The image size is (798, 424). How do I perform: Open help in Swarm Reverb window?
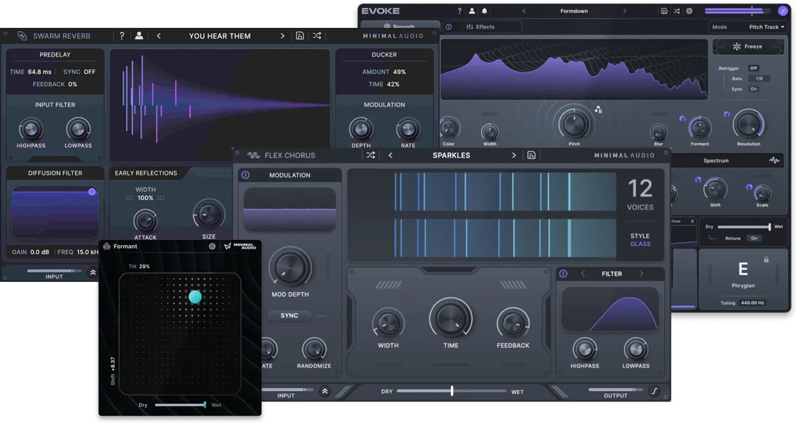click(122, 36)
